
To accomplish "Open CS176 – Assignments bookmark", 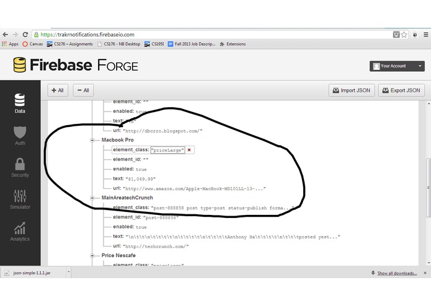I will click(70, 44).
